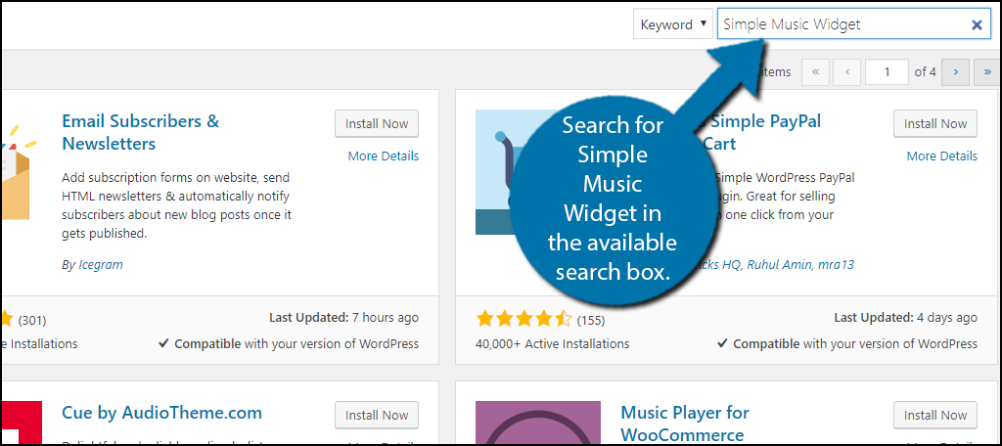Install the Cue by AudioTheme.com plugin
This screenshot has width=1002, height=446.
[x=377, y=415]
